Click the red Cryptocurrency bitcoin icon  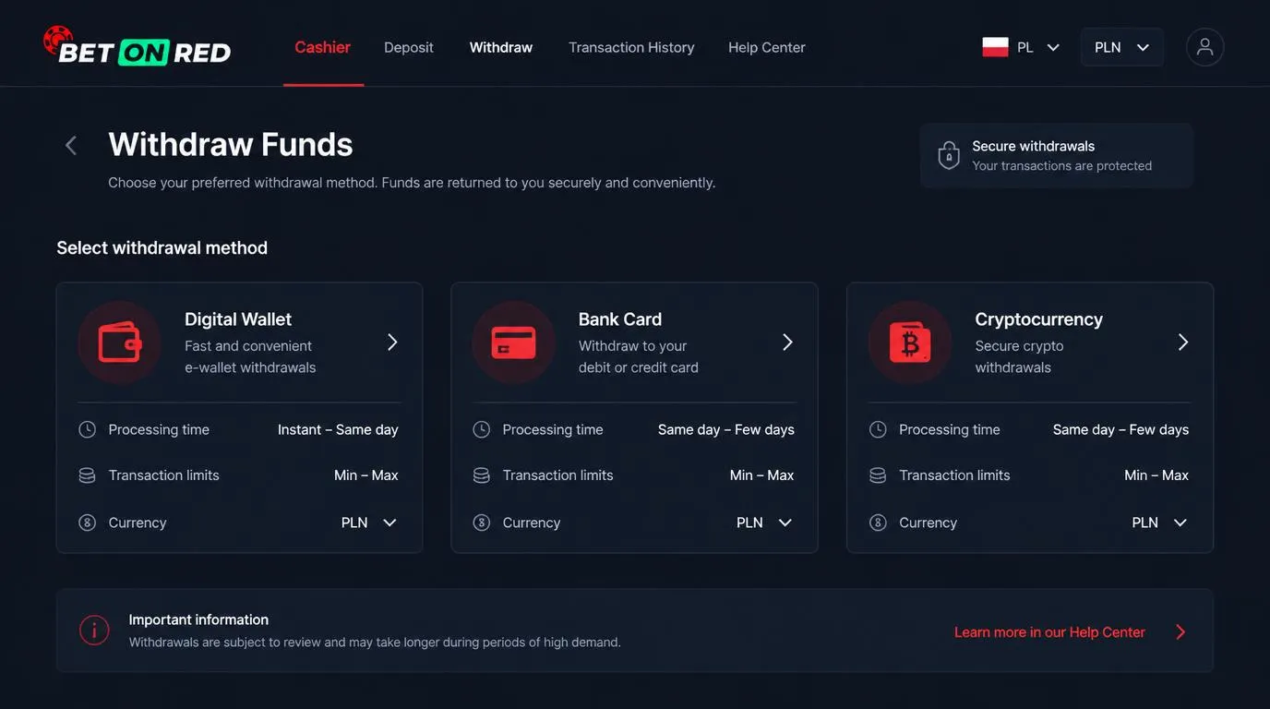(910, 342)
